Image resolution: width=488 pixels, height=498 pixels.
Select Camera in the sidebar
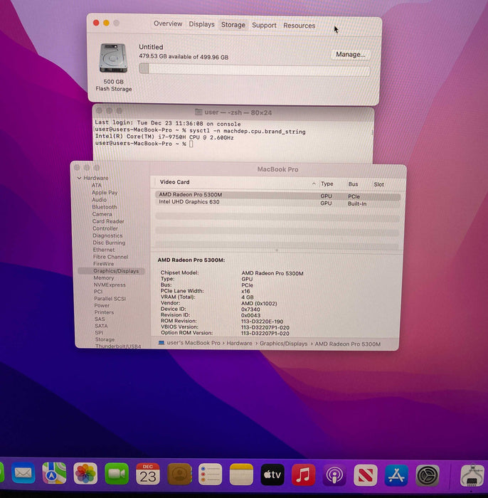[102, 214]
